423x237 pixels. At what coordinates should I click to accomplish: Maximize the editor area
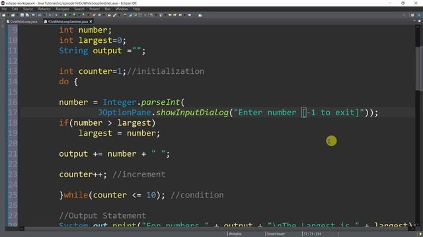[x=420, y=20]
